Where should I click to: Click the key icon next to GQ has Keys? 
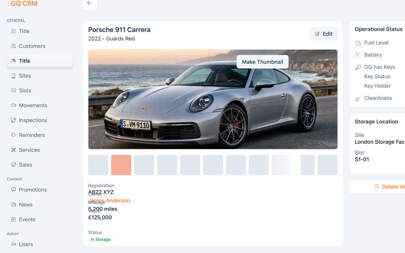358,67
